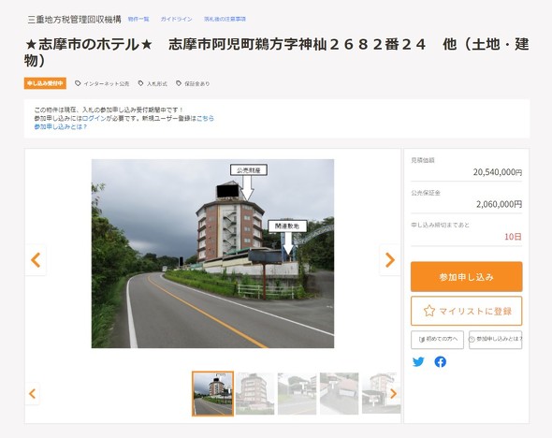Click the 申し込み締切まであと label
Screen dimensions: 552x438
[440, 225]
